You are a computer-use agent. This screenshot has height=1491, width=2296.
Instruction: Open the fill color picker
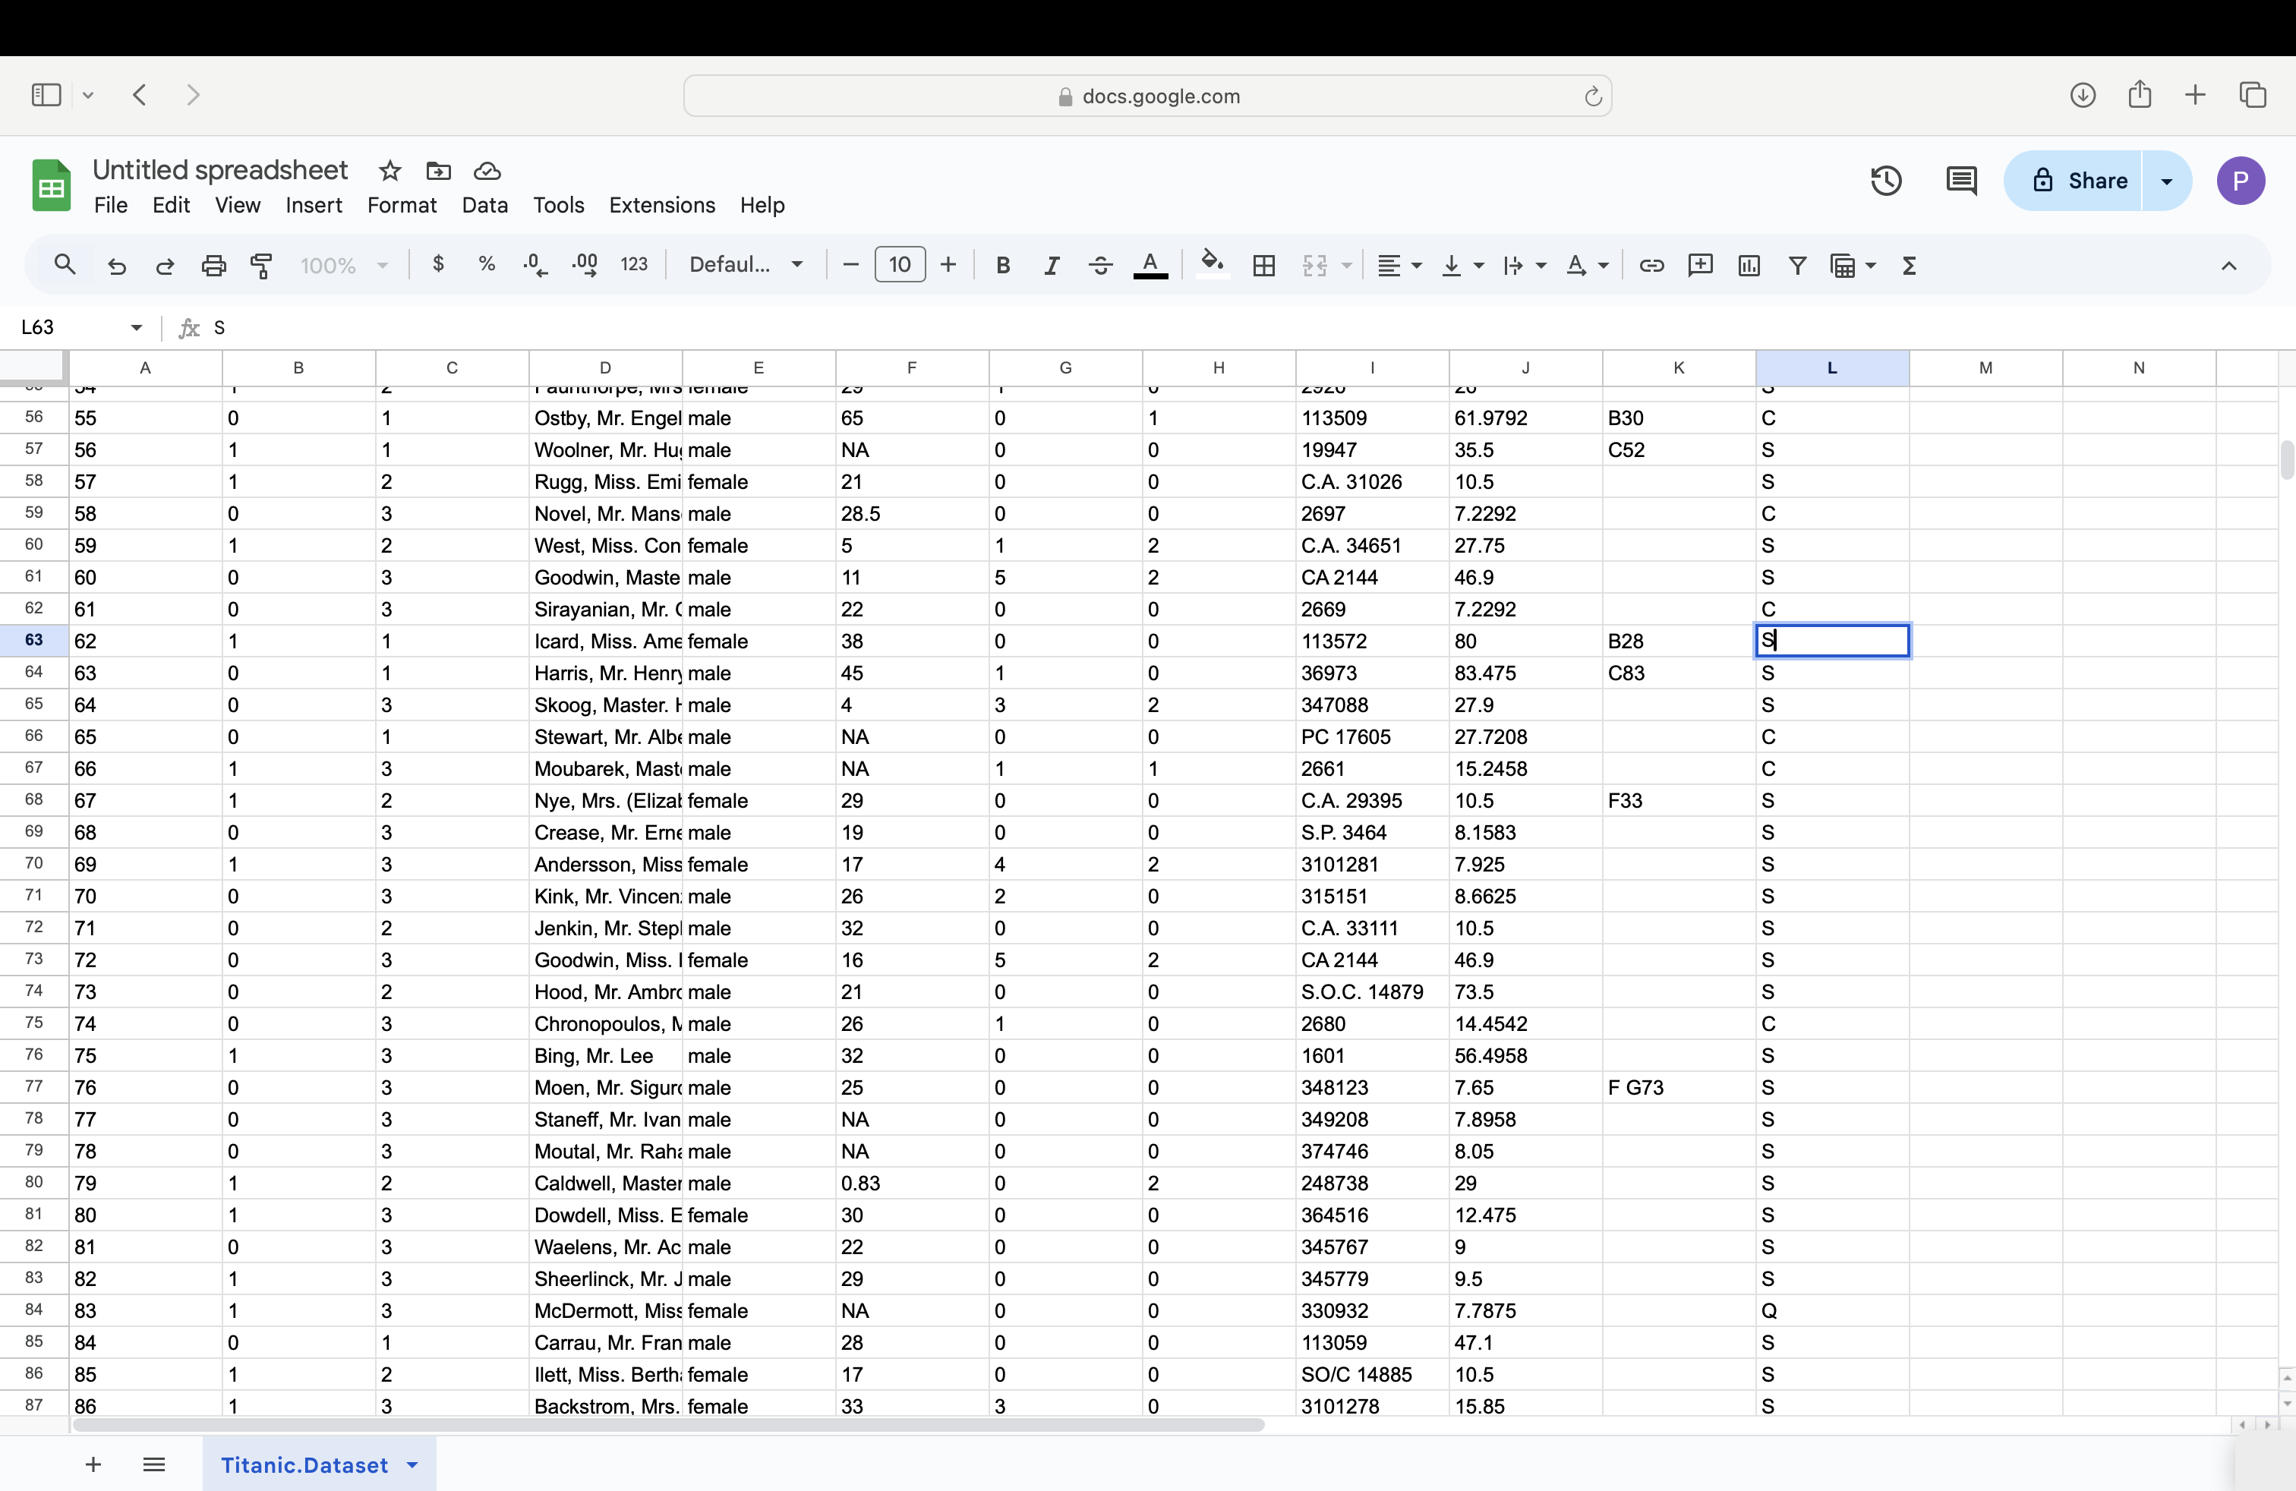(x=1213, y=263)
